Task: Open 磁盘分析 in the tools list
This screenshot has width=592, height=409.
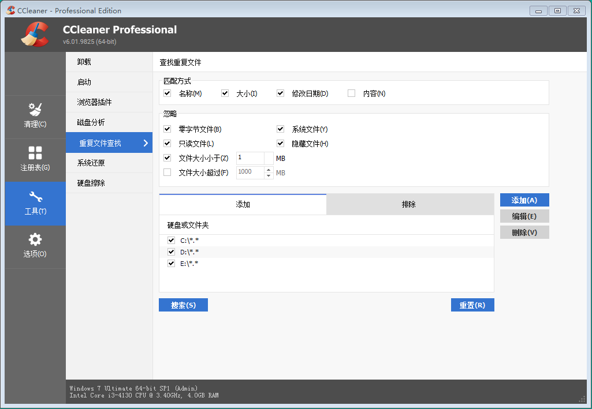Action: click(91, 122)
